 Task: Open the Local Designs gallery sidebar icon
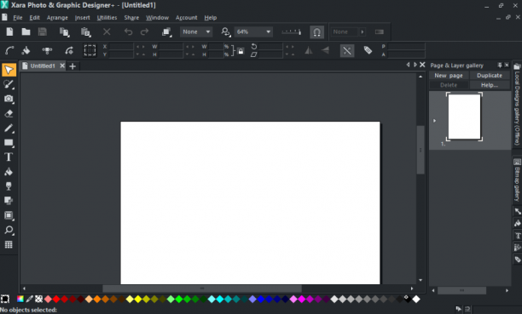517,66
